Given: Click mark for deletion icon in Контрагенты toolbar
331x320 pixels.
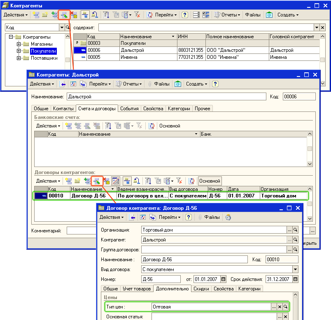Looking at the screenshot, I should coord(74,15).
